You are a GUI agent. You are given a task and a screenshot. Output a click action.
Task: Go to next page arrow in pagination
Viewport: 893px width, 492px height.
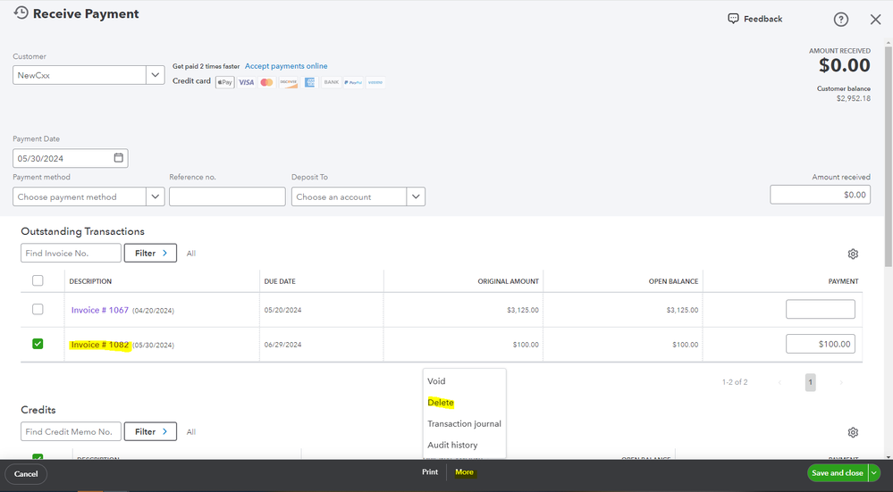(840, 382)
